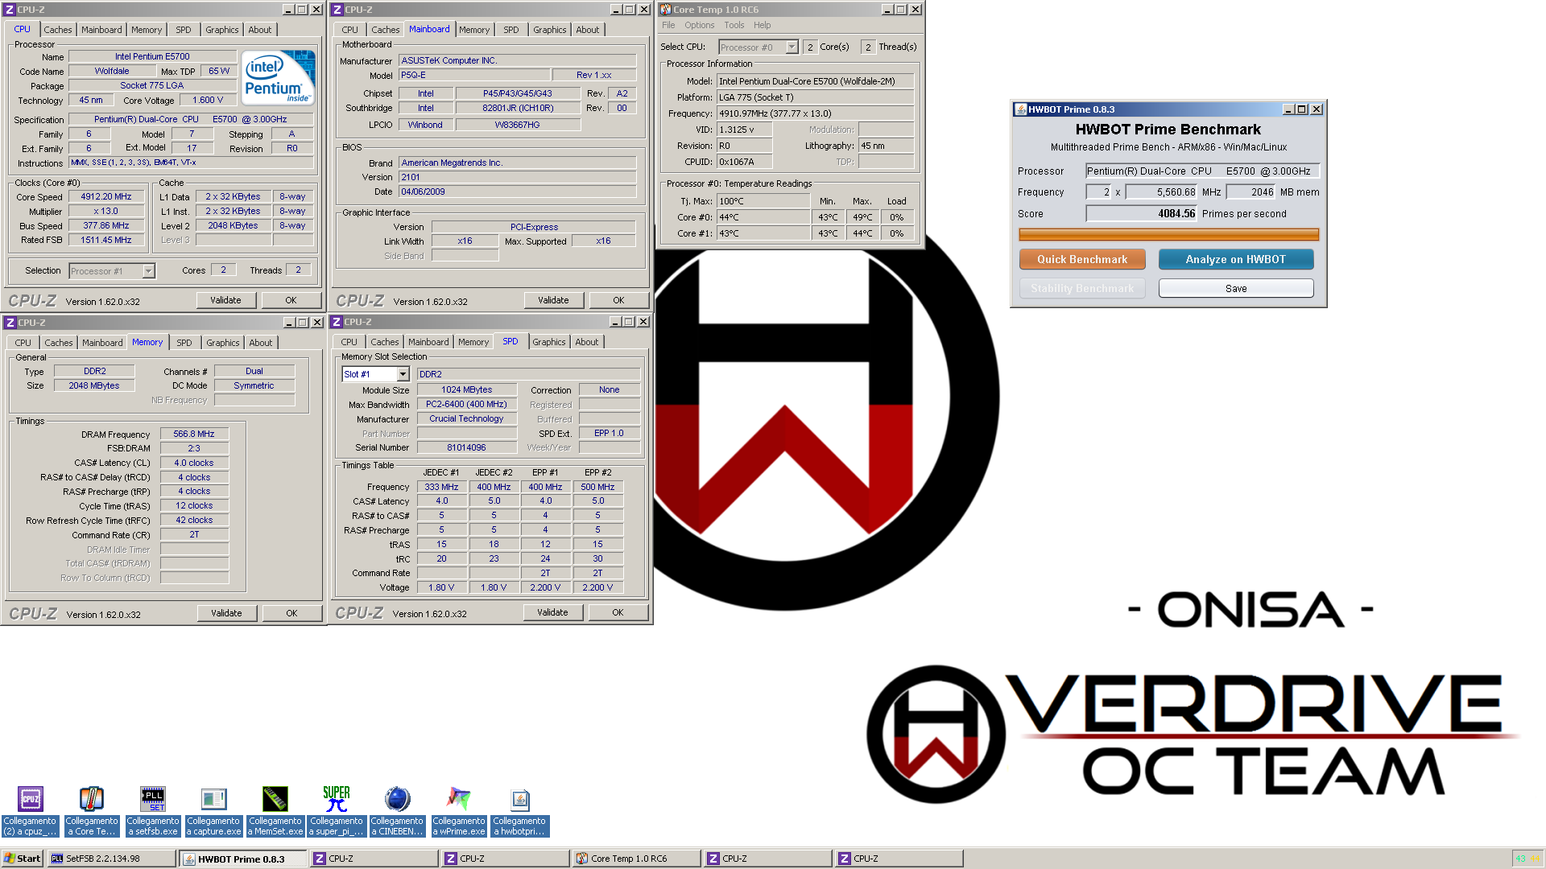Open the Help menu in Core Temp
The height and width of the screenshot is (869, 1546).
click(x=762, y=25)
